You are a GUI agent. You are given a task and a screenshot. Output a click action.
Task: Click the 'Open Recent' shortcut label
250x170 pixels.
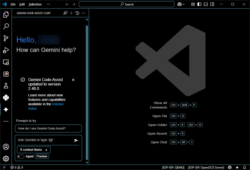(x=157, y=133)
